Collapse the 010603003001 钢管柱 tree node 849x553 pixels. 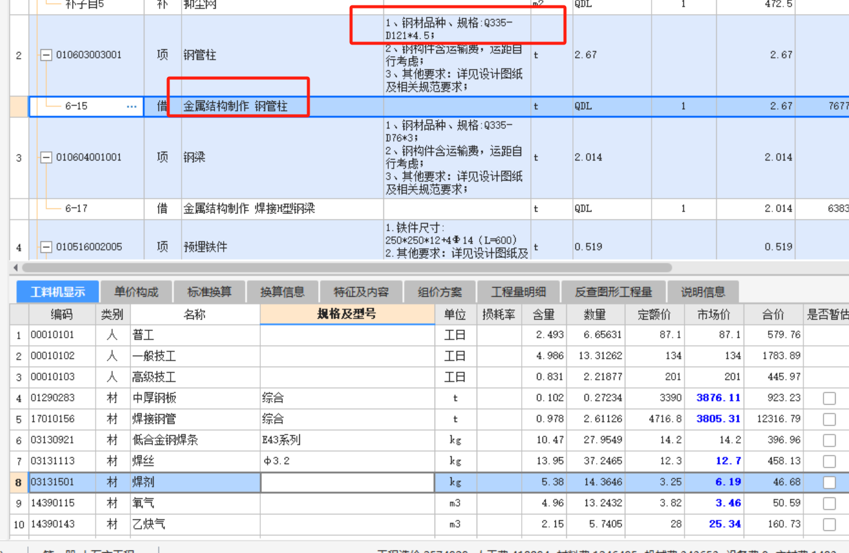coord(46,55)
